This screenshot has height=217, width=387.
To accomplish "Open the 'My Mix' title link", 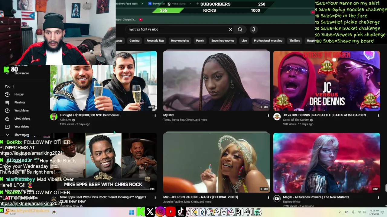I will pos(168,115).
